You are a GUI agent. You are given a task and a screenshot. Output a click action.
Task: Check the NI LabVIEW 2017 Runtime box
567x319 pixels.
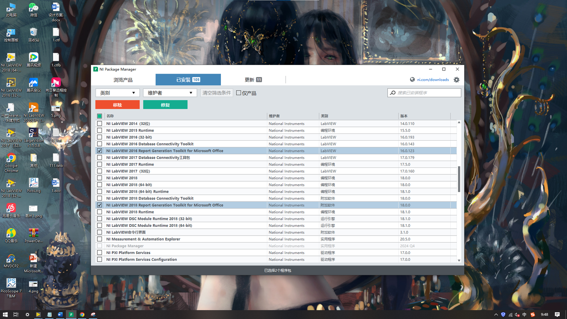tap(99, 165)
